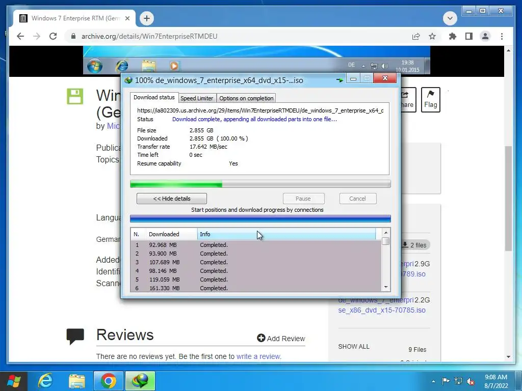The width and height of the screenshot is (522, 391).
Task: Click the browser address bar URL
Action: click(149, 36)
